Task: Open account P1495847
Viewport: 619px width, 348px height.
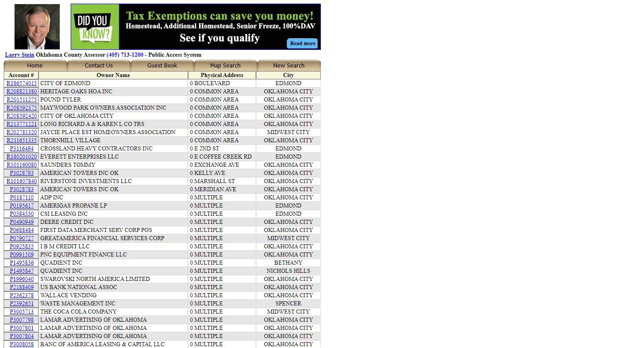Action: 22,271
